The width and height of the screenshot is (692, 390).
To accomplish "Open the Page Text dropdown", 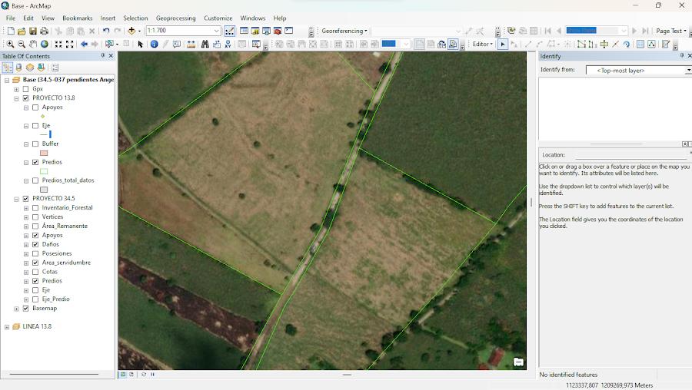I will tap(670, 31).
